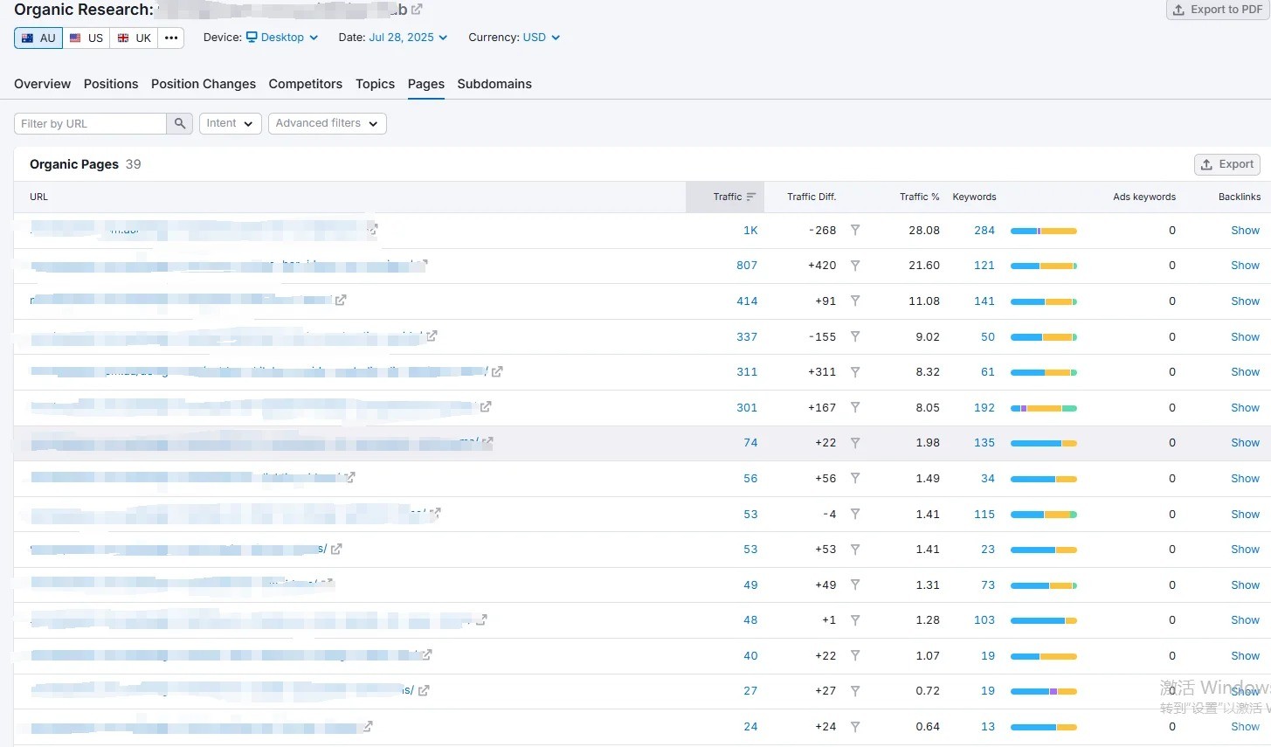This screenshot has width=1271, height=747.
Task: Open the Currency USD dropdown
Action: (x=542, y=38)
